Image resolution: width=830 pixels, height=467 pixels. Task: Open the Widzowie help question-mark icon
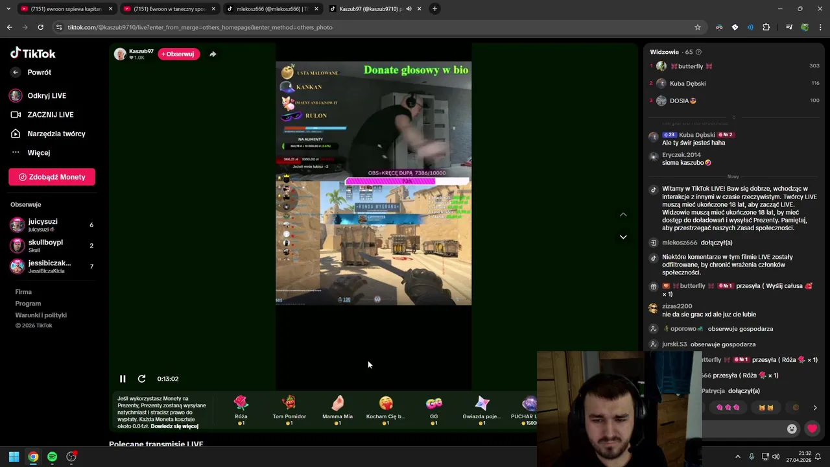point(698,52)
